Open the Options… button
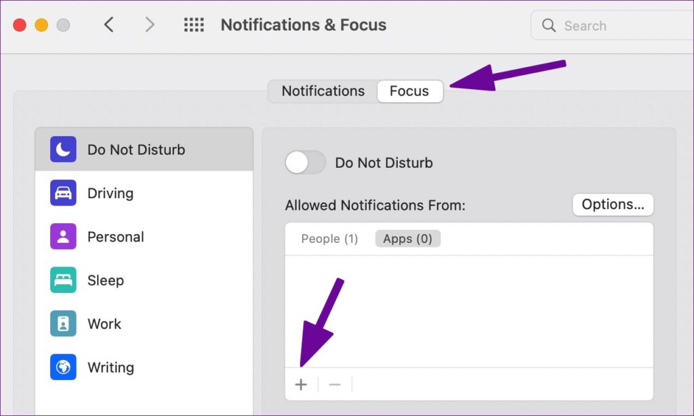694x416 pixels. point(613,205)
